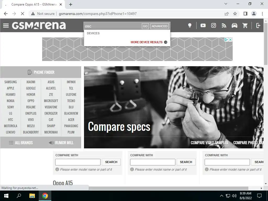Open MORE DEVICE RESULTS link
Viewport: 268px width, 201px height.
point(147,42)
